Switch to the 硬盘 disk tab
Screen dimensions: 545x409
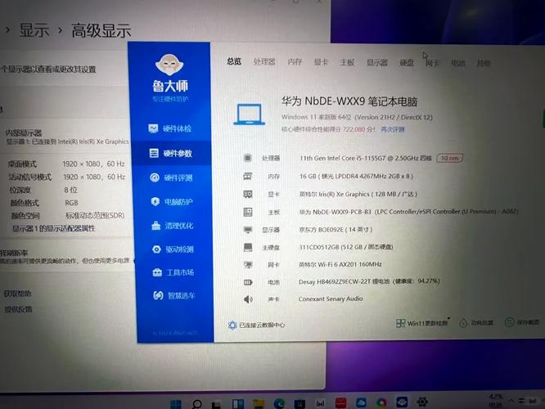(407, 62)
